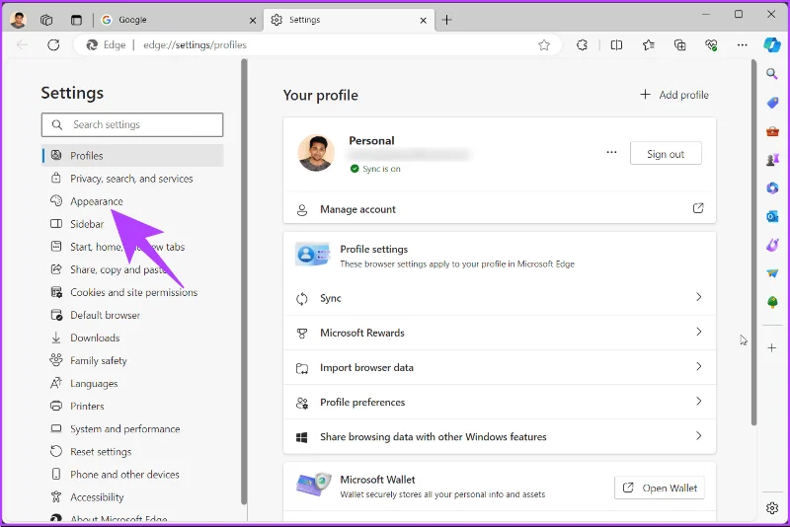
Task: Open more options for Personal profile
Action: click(611, 153)
